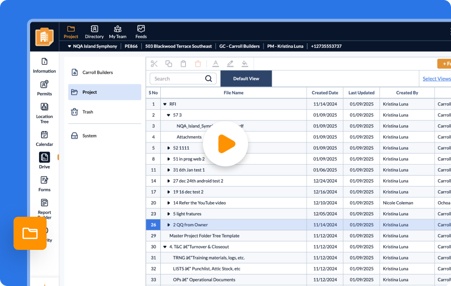This screenshot has width=451, height=286.
Task: Expand the 5 light fratures folder
Action: (x=168, y=214)
